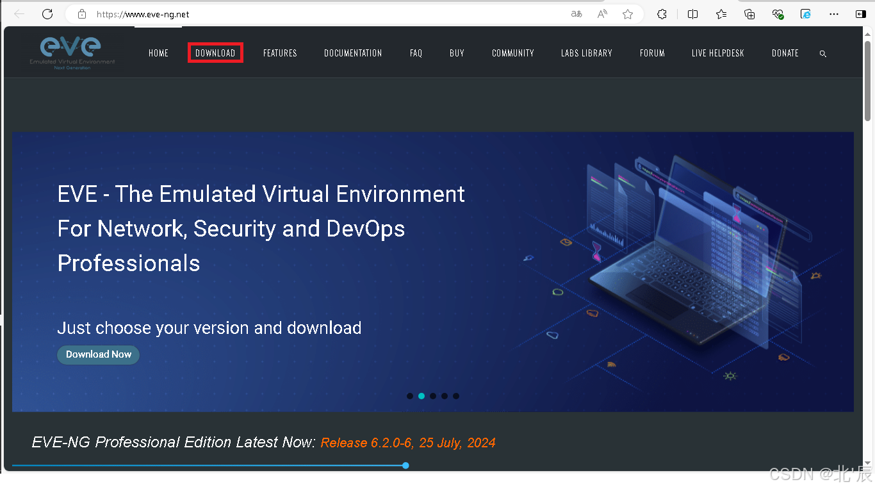Open Browser essentials heart icon

[778, 13]
